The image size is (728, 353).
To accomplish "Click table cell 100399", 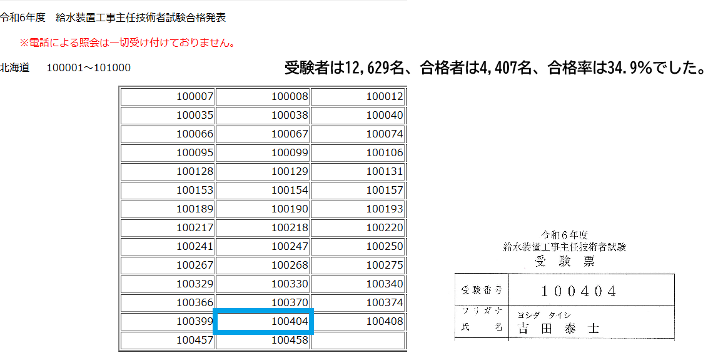I will coord(168,321).
